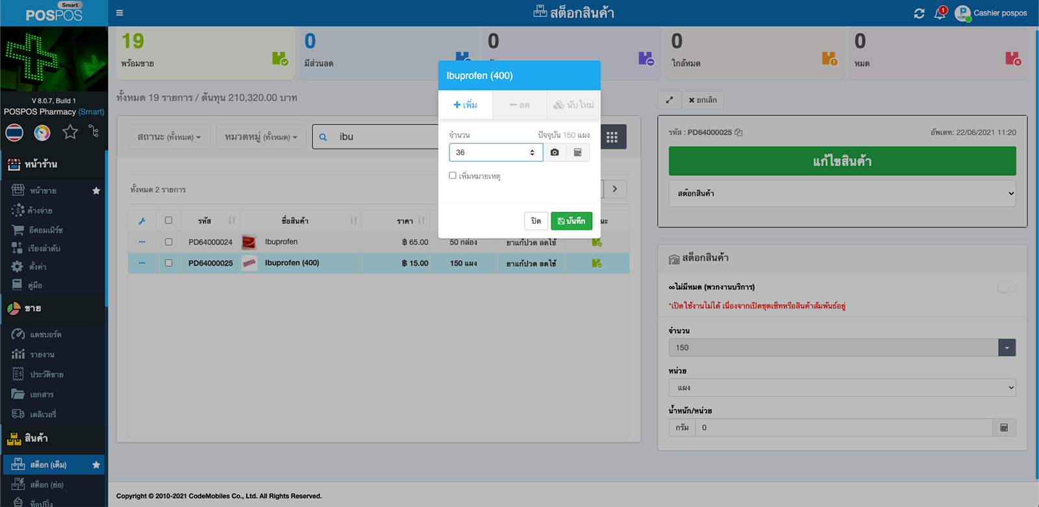The width and height of the screenshot is (1039, 507).
Task: Click the camera icon beside quantity field
Action: [555, 152]
